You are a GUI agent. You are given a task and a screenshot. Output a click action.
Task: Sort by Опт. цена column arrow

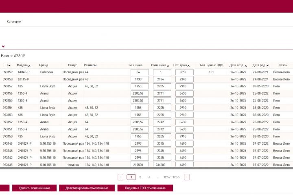pyautogui.click(x=188, y=66)
